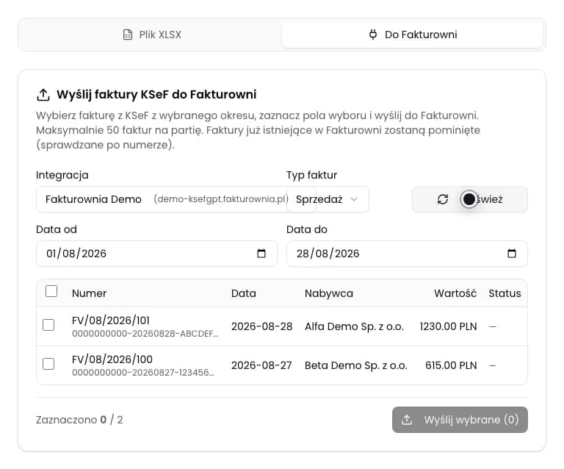Open the Do Fakturowni tab
The width and height of the screenshot is (564, 469).
[413, 35]
